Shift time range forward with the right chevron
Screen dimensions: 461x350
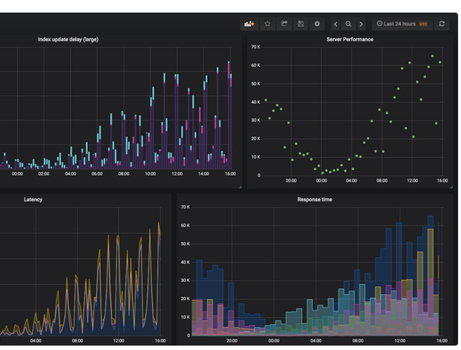click(x=361, y=24)
